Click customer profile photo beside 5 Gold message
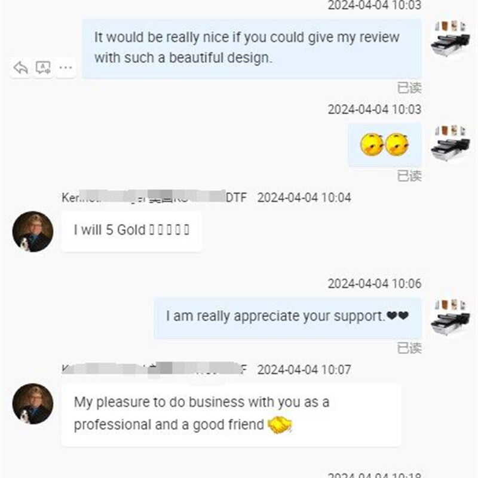This screenshot has height=478, width=478. click(33, 231)
